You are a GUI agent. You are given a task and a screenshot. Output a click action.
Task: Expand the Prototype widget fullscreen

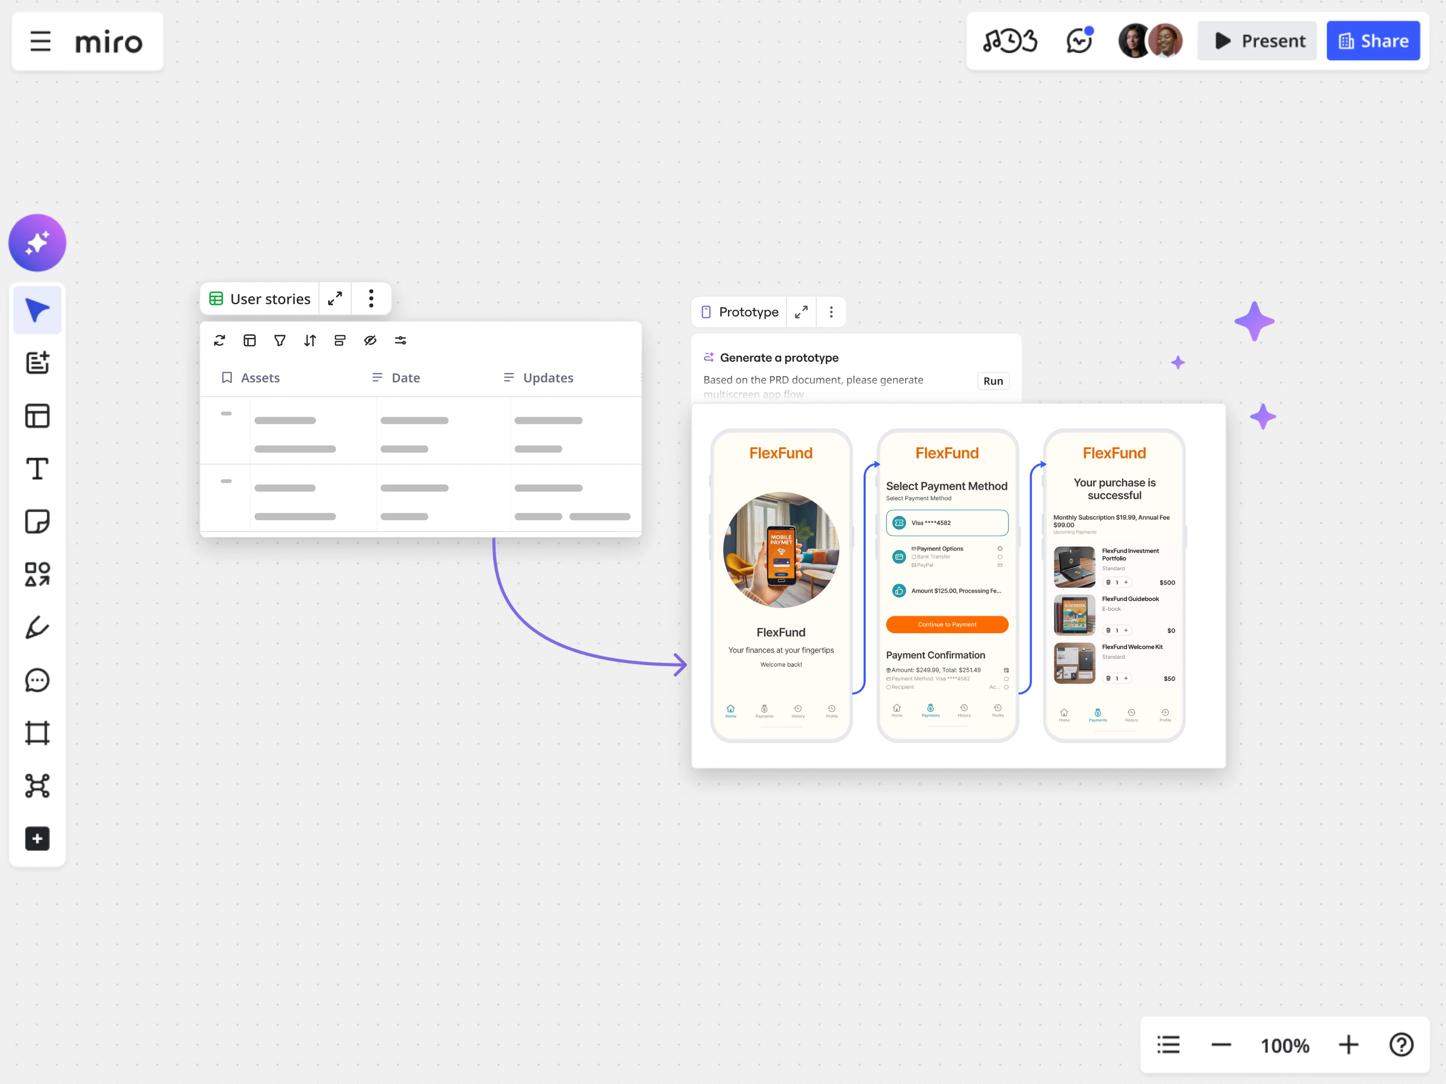pos(802,313)
